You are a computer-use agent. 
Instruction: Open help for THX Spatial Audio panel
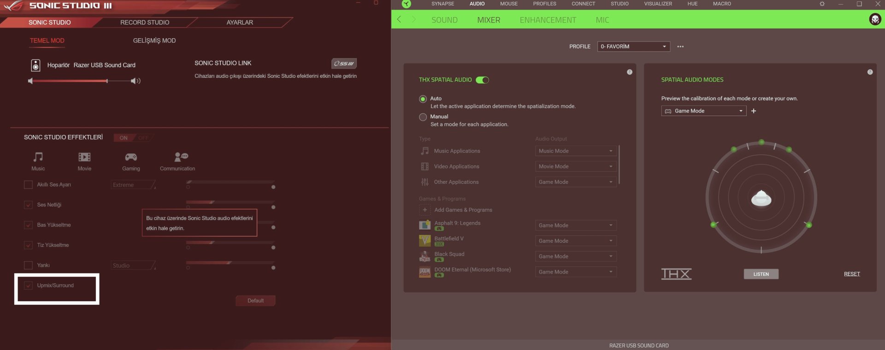(630, 72)
